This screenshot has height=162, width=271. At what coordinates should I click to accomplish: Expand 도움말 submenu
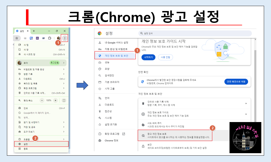(x=41, y=139)
